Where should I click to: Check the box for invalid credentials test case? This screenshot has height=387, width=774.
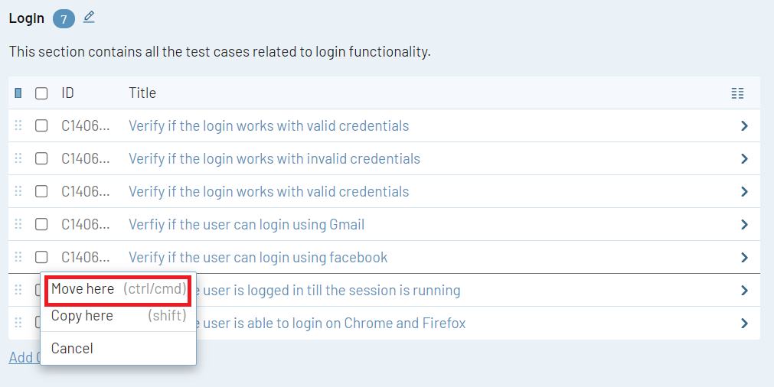pyautogui.click(x=41, y=159)
